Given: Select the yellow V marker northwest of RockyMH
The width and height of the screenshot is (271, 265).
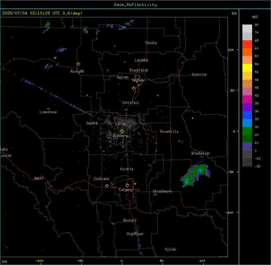Looking at the screenshot, I should [x=55, y=58].
